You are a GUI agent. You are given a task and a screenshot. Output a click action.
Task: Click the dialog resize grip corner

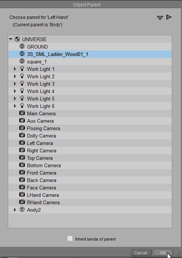coord(178,254)
